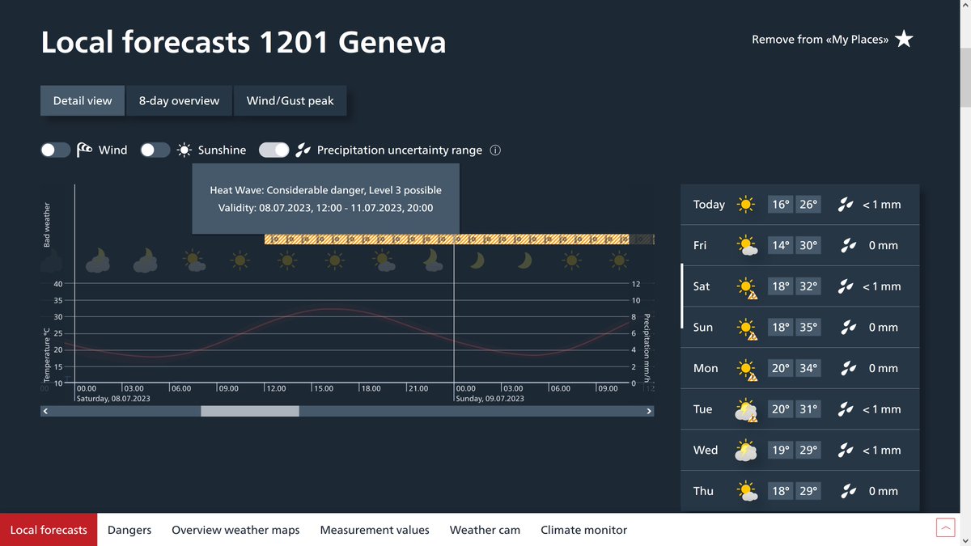971x546 pixels.
Task: Open the Measurement values tab
Action: pos(375,530)
